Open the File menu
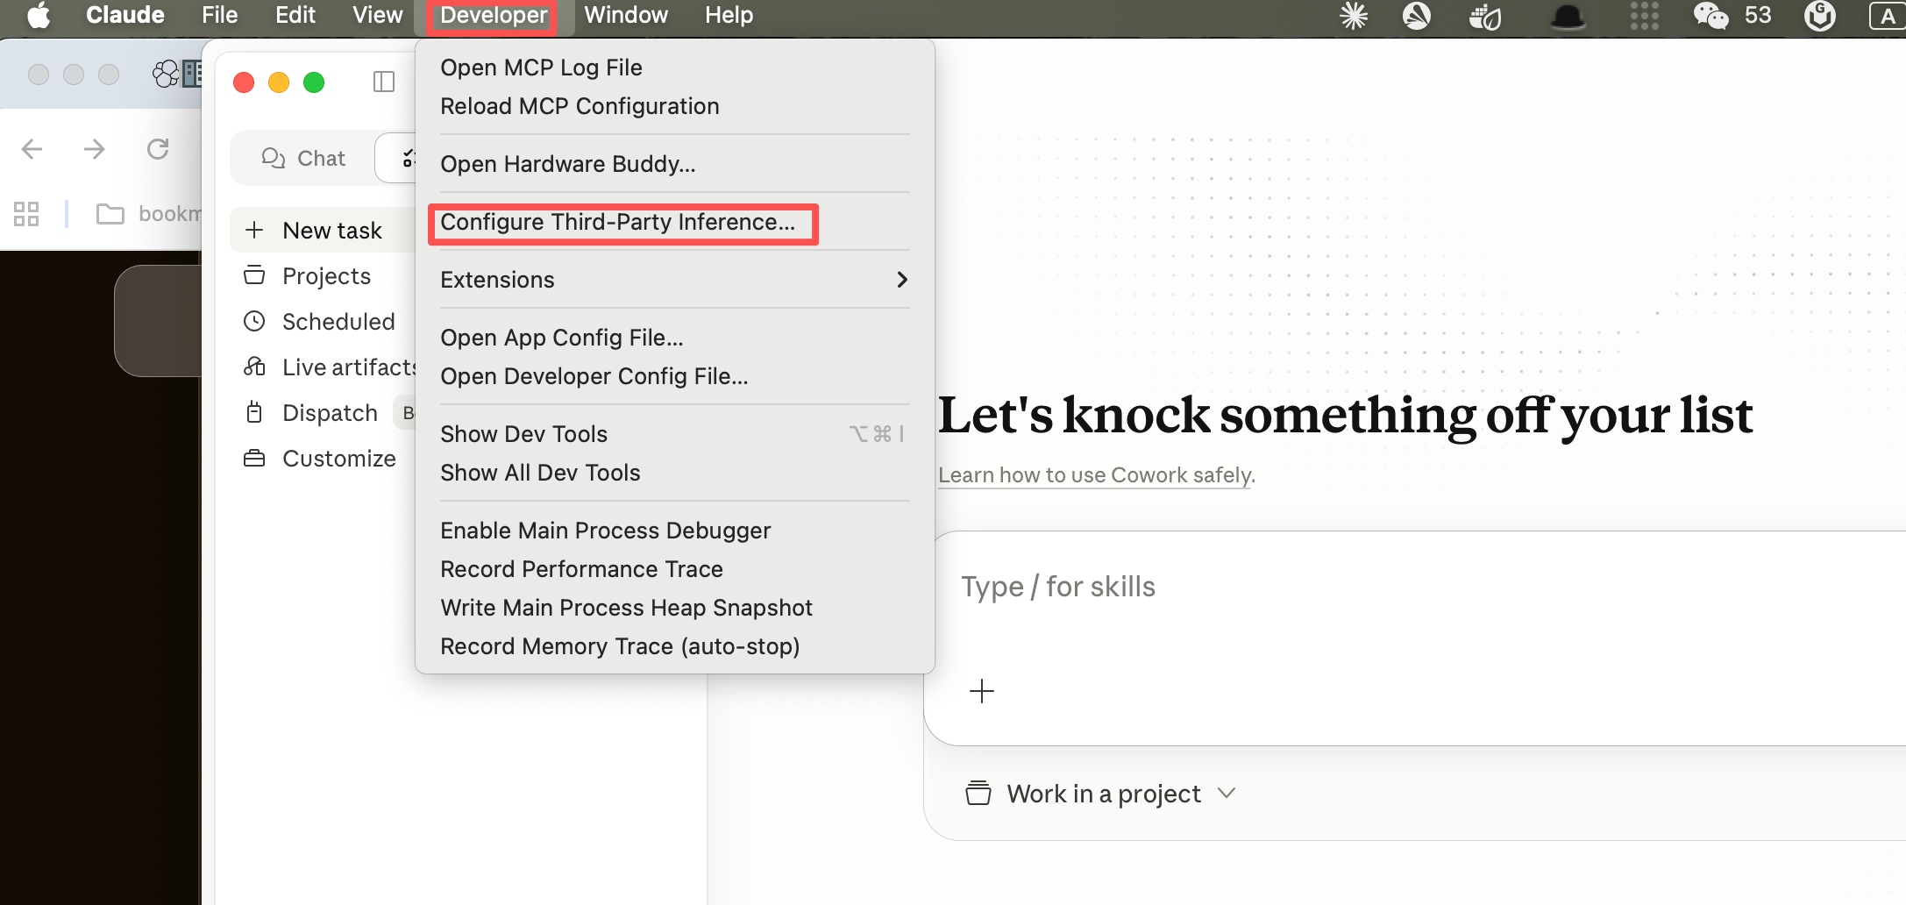The height and width of the screenshot is (905, 1906). (219, 15)
